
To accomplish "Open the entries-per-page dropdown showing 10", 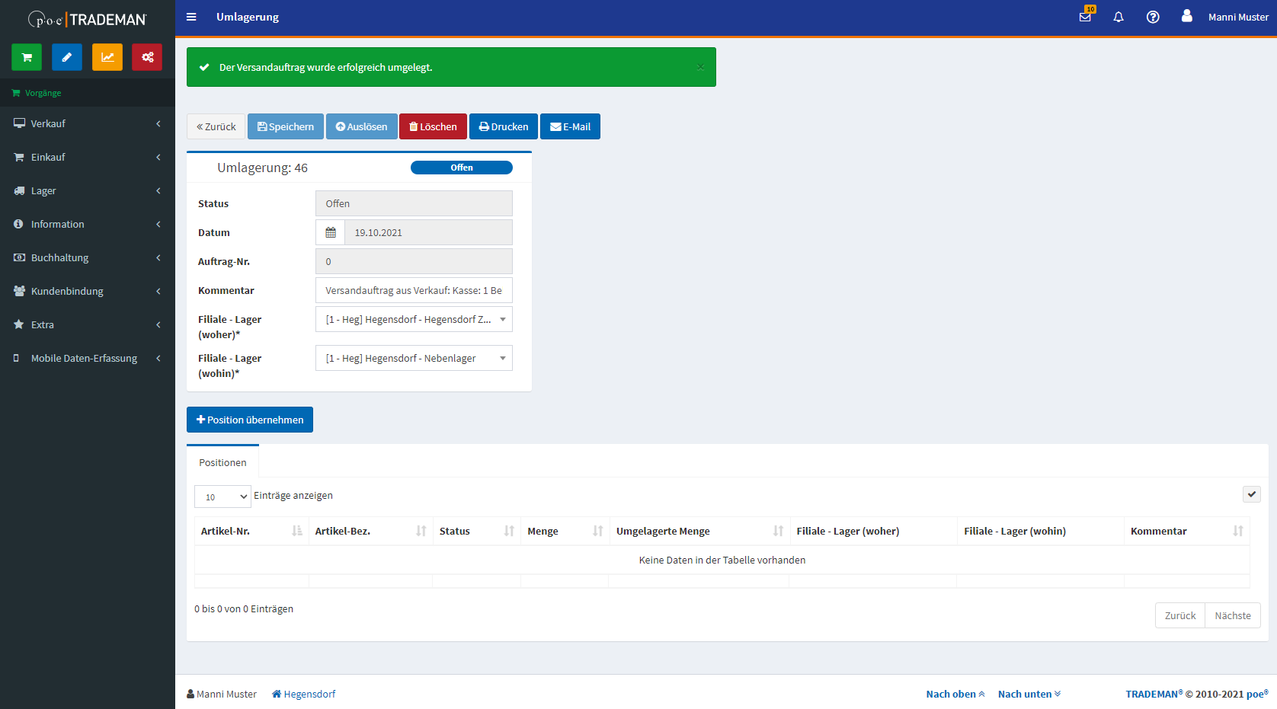I will click(x=222, y=497).
